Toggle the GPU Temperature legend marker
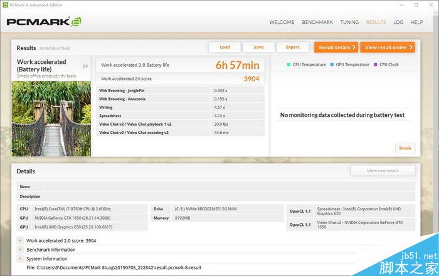 [x=332, y=64]
